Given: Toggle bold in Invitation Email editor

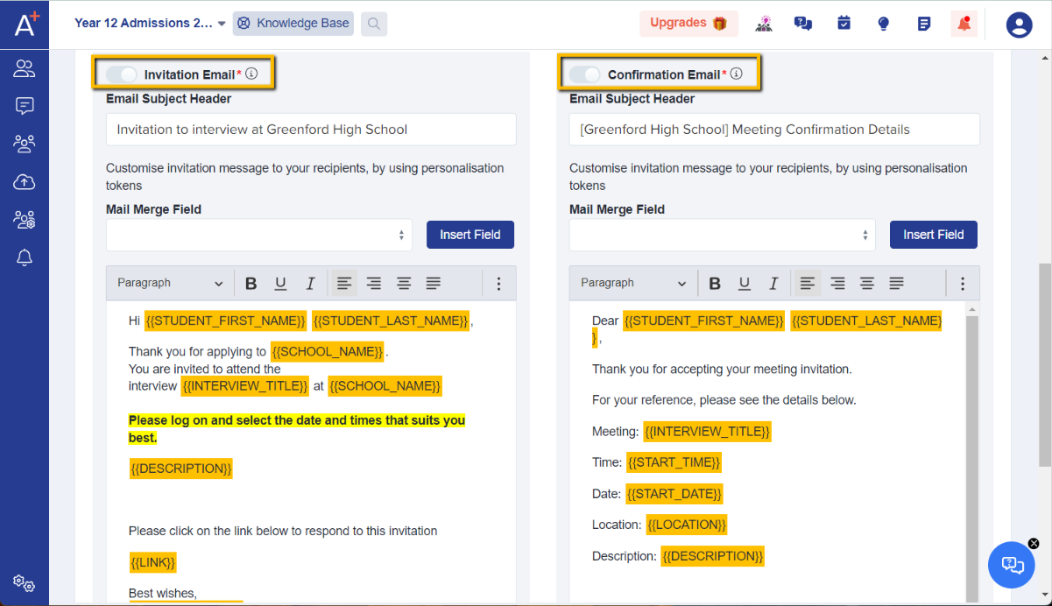Looking at the screenshot, I should pyautogui.click(x=251, y=284).
